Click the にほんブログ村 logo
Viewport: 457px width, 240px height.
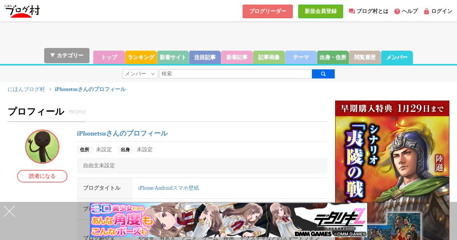(x=22, y=11)
